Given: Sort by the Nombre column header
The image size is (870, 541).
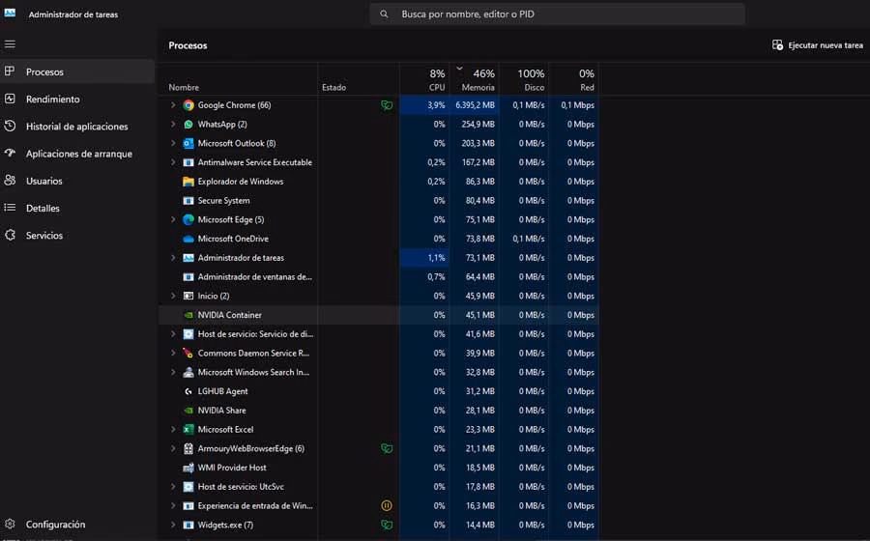Looking at the screenshot, I should tap(184, 88).
